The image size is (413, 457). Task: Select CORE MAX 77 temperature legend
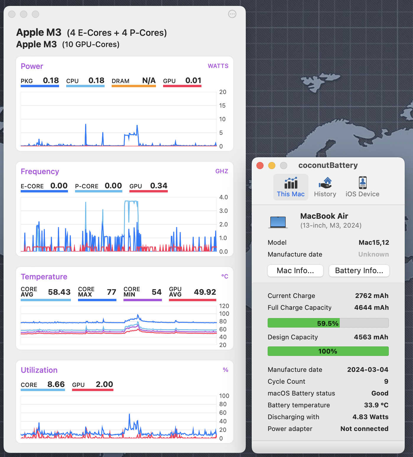tap(97, 293)
